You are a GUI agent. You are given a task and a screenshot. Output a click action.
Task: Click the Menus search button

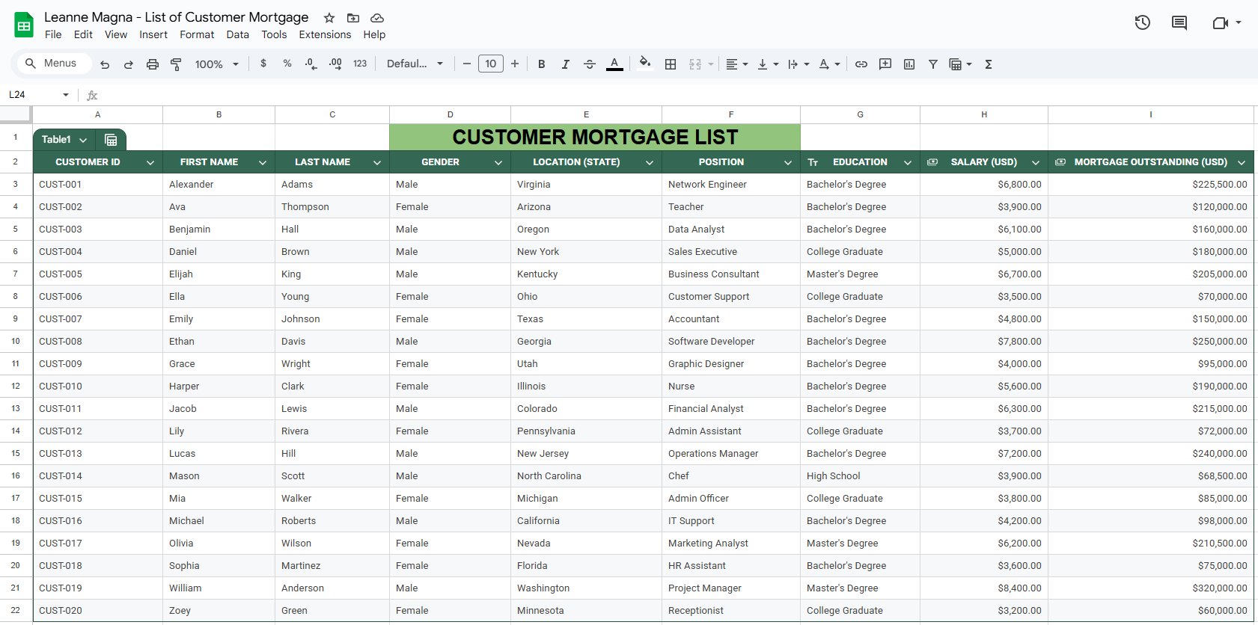52,64
